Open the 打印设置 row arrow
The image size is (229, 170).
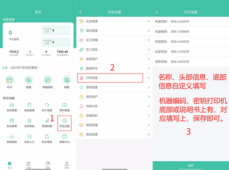tap(149, 78)
